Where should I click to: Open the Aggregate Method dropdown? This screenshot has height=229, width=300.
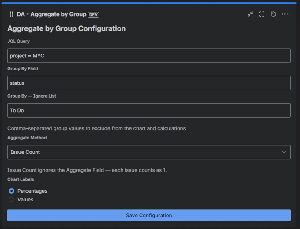click(x=149, y=152)
